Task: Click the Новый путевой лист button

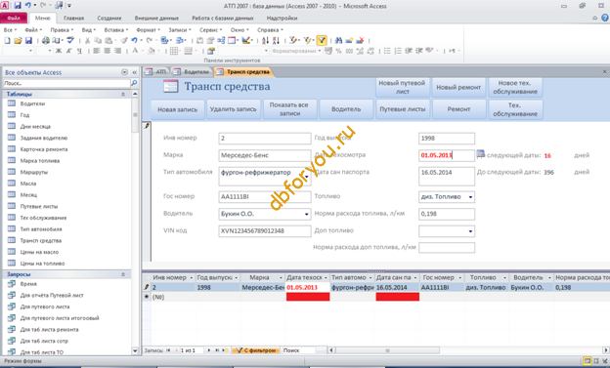Action: click(x=402, y=88)
